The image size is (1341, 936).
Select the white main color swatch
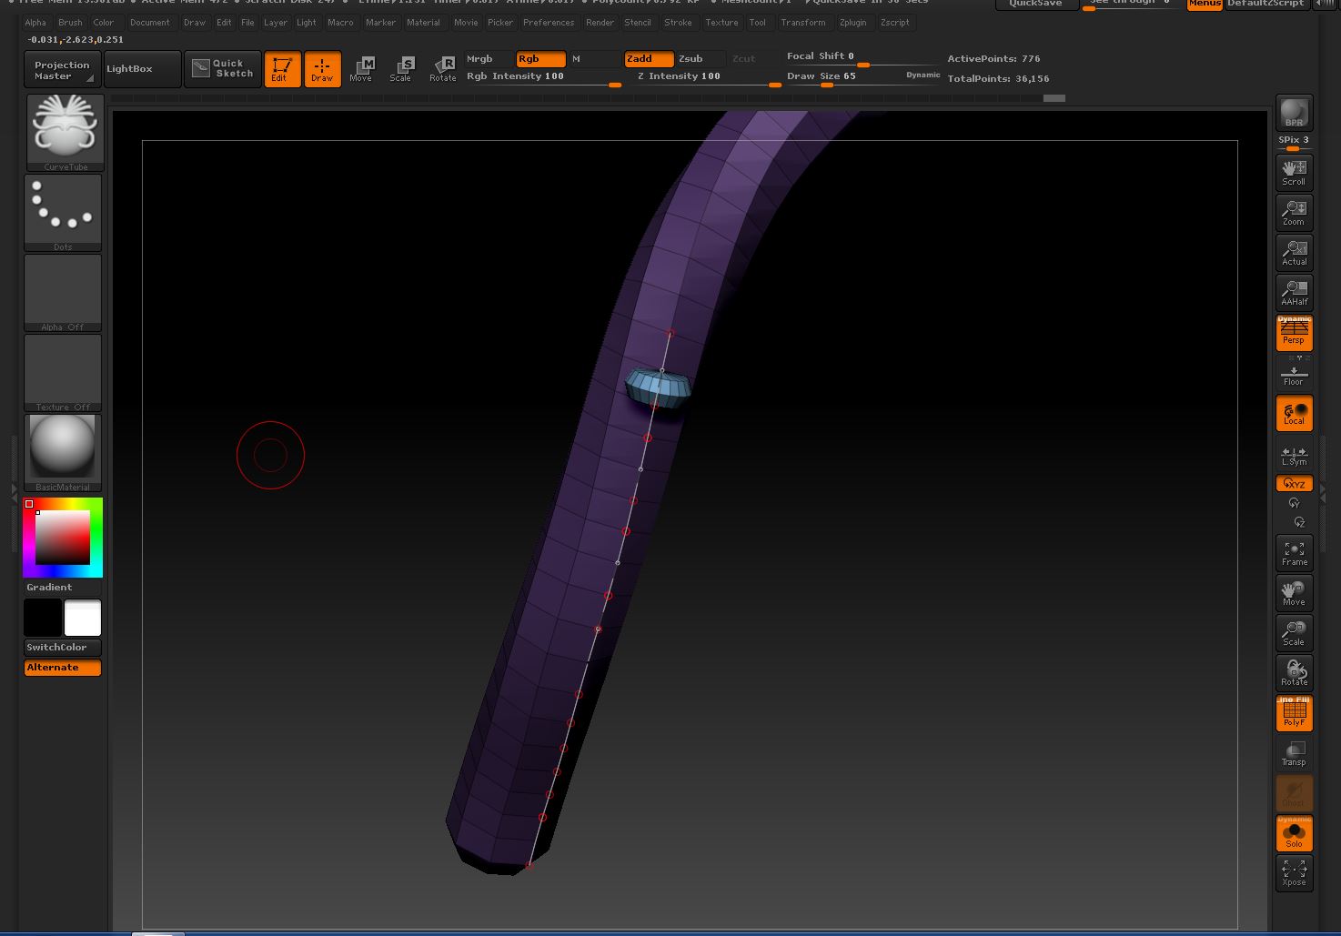coord(83,618)
